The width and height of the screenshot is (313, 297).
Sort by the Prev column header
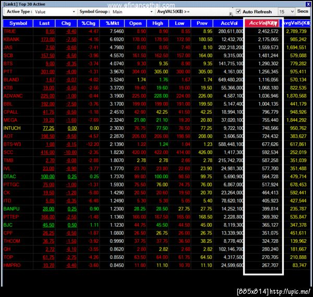[x=202, y=23]
